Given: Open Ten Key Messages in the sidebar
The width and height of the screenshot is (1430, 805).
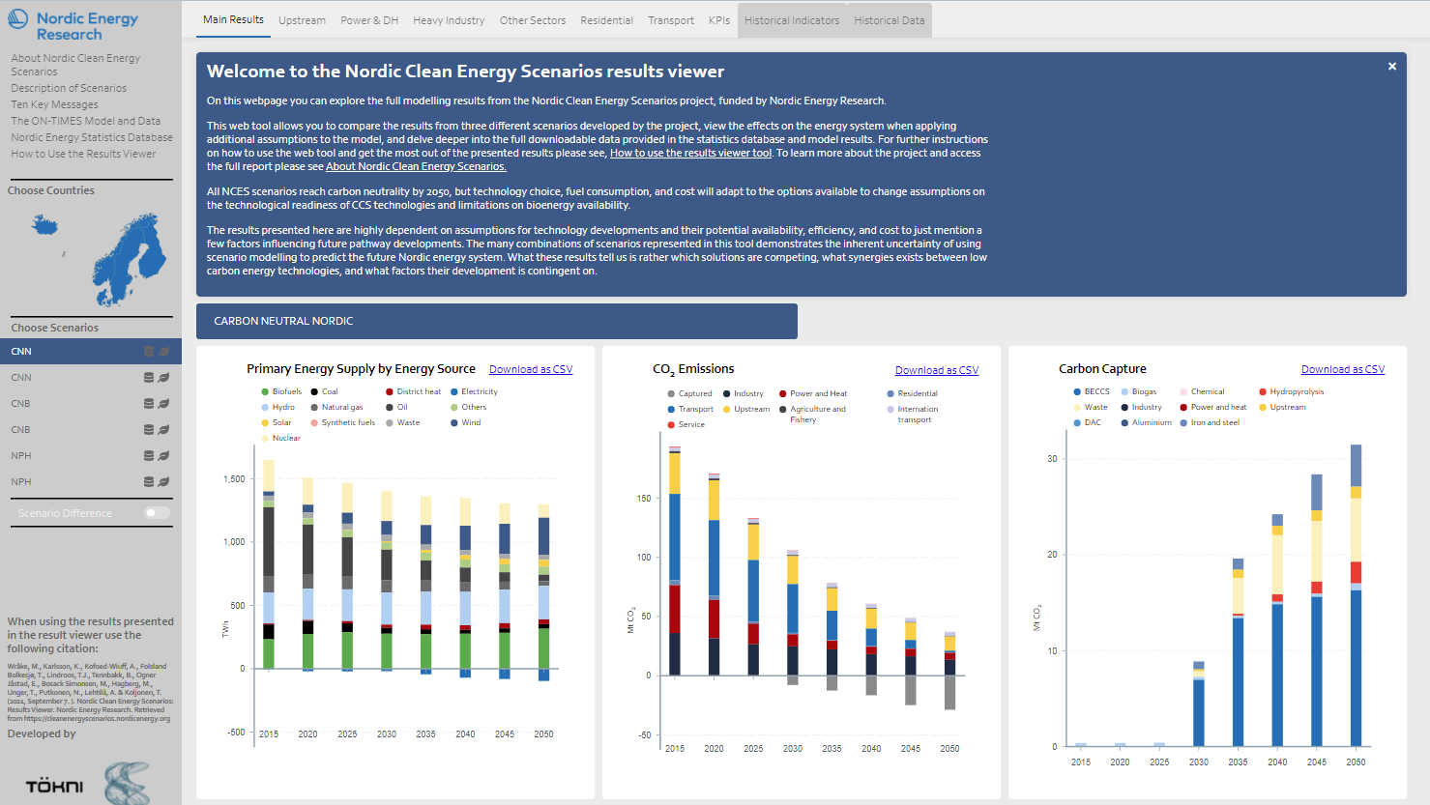Looking at the screenshot, I should (x=54, y=104).
